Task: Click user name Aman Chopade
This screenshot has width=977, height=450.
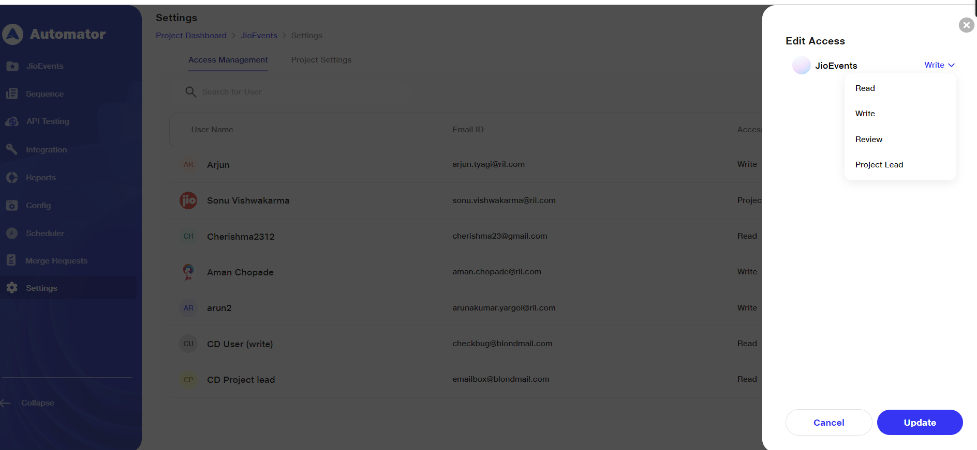Action: (x=240, y=272)
